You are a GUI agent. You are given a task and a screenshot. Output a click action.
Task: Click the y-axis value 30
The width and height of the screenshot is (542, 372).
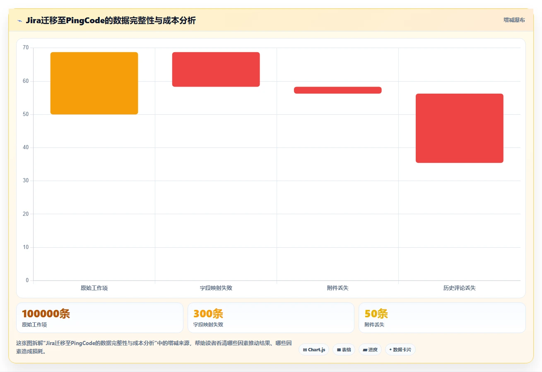tap(26, 181)
